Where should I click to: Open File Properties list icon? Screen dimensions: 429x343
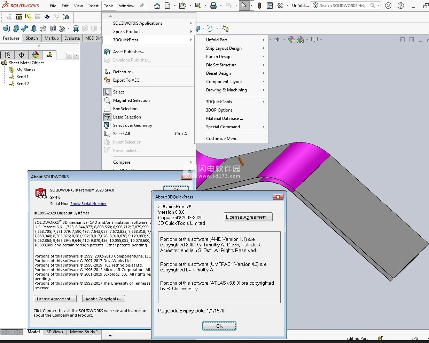pos(270,6)
